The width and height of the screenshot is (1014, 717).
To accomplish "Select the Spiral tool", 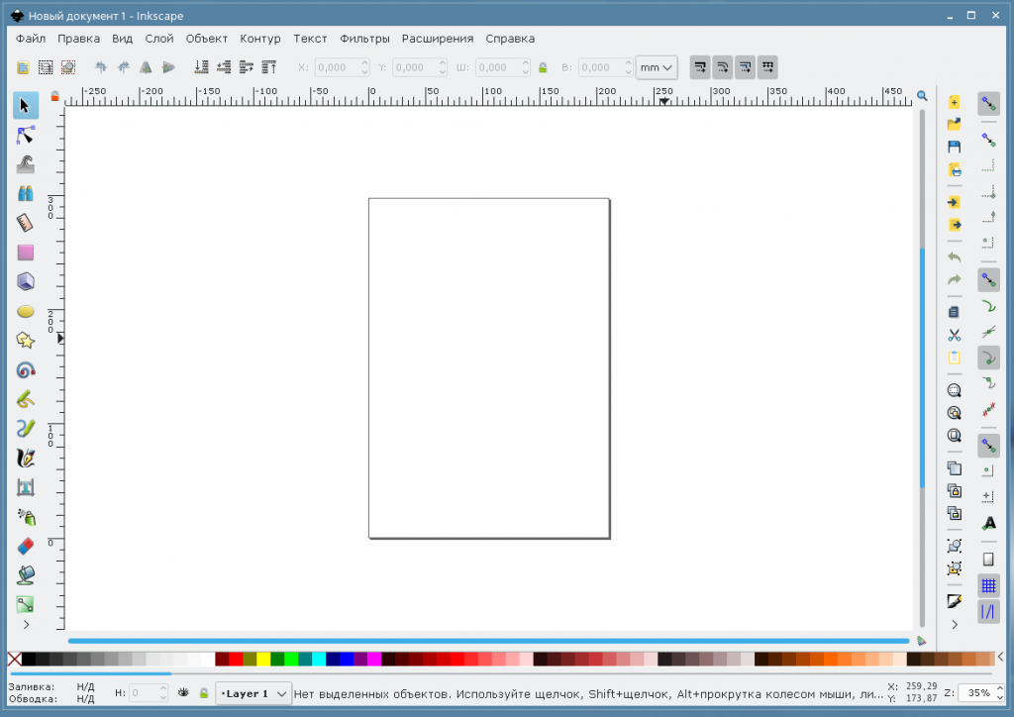I will tap(25, 369).
